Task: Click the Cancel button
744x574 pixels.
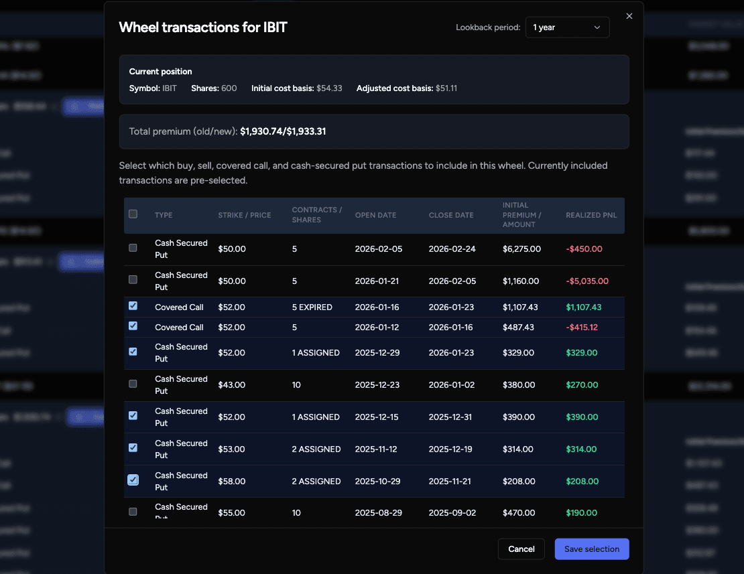Action: (521, 549)
